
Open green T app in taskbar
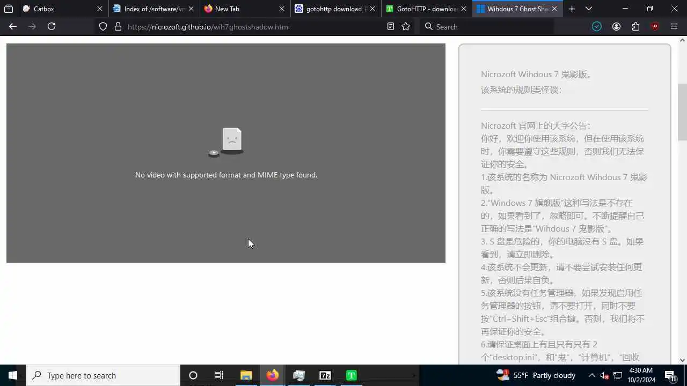(x=352, y=375)
